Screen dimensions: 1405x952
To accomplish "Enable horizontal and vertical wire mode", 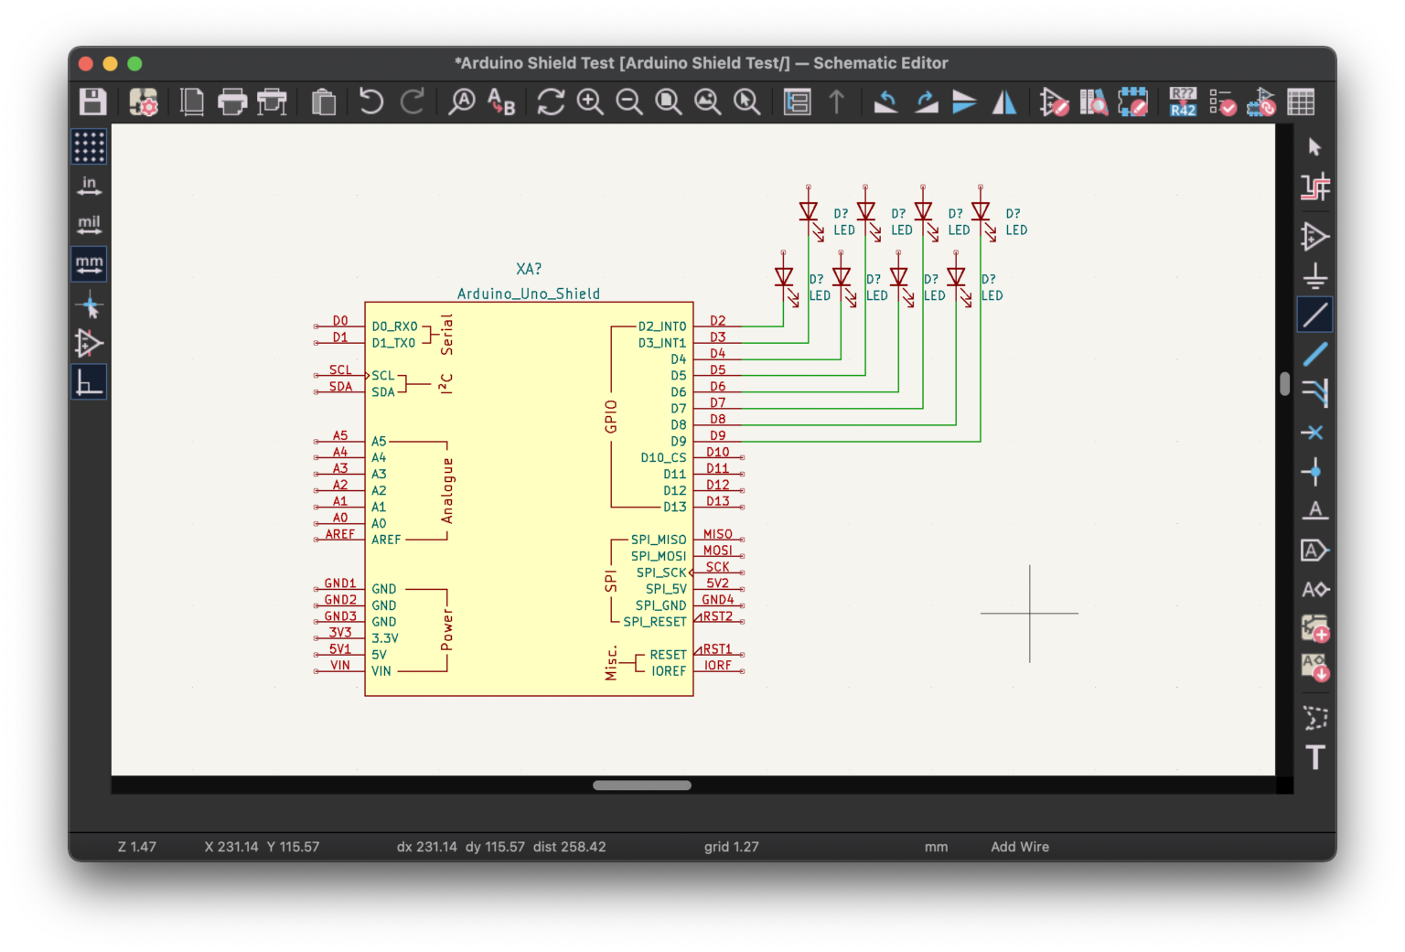I will pyautogui.click(x=89, y=381).
